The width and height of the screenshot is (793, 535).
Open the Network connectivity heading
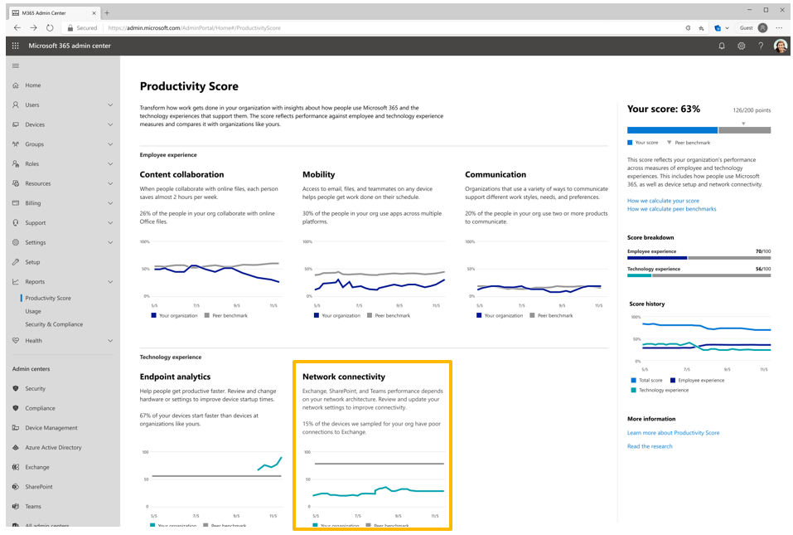pos(344,377)
